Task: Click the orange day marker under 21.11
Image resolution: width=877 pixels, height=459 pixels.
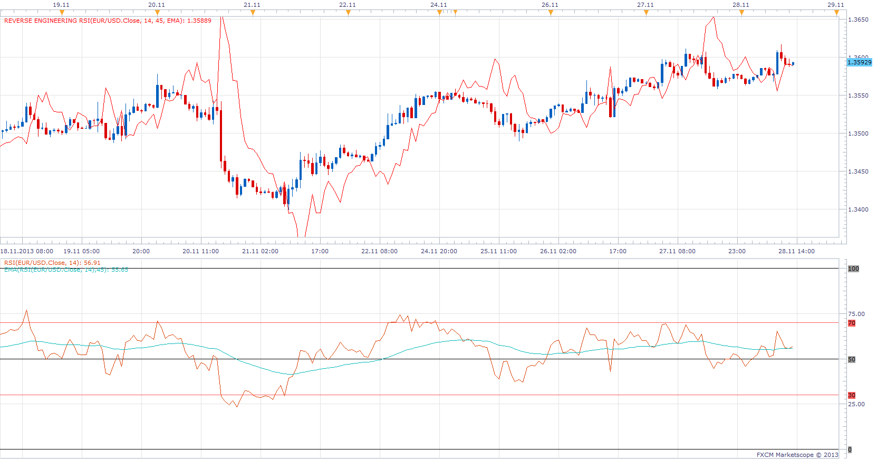Action: (253, 13)
